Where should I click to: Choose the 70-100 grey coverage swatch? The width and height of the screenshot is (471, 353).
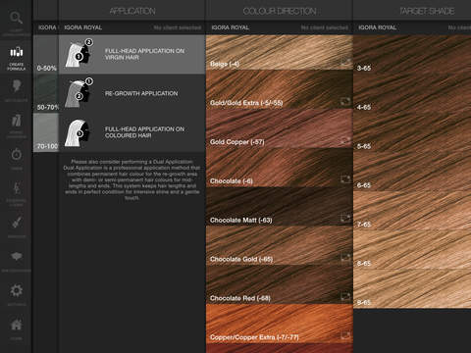point(46,132)
